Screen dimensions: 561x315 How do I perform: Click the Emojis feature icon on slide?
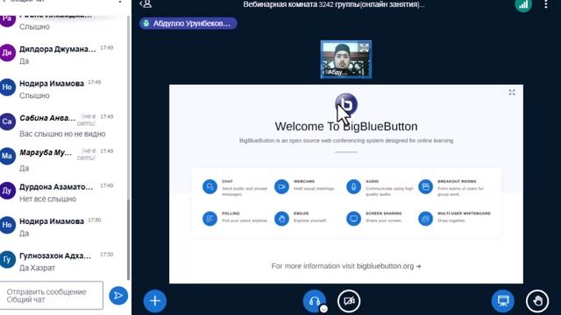(x=281, y=218)
